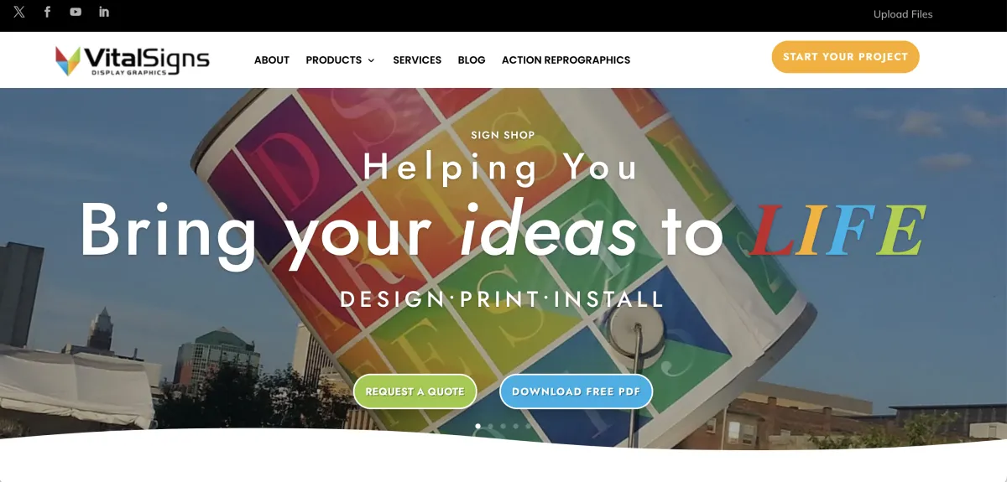1007x482 pixels.
Task: Select the third slider pagination dot
Action: [x=503, y=426]
